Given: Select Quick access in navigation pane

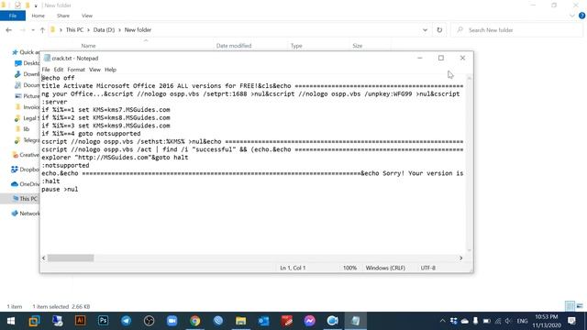Looking at the screenshot, I should tap(26, 52).
